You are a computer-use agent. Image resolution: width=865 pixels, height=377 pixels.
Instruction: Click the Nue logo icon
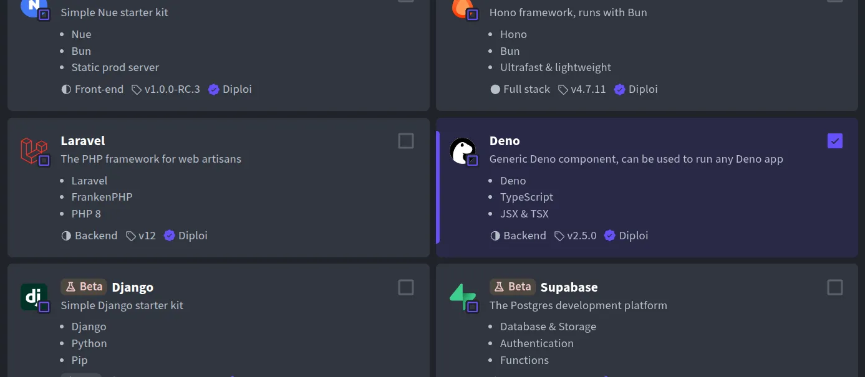(34, 6)
